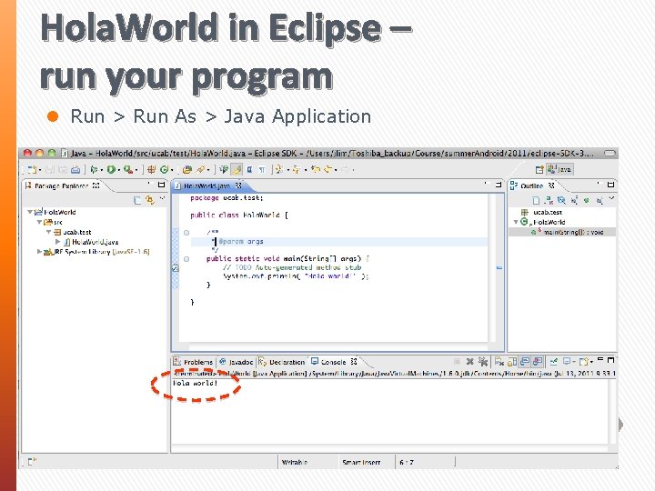Switch to the Problems tab
Viewport: 655px width, 491px height.
(x=194, y=362)
